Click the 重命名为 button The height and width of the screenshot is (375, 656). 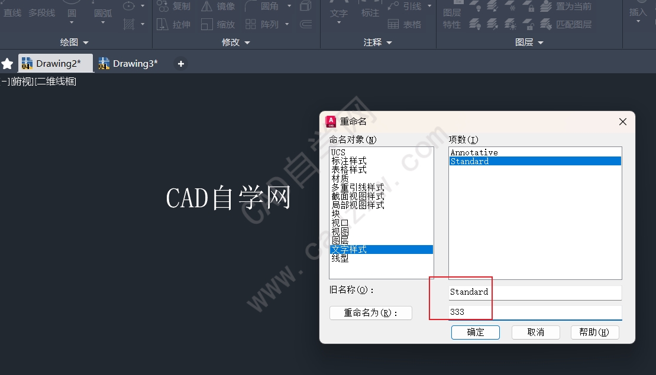[x=371, y=313]
